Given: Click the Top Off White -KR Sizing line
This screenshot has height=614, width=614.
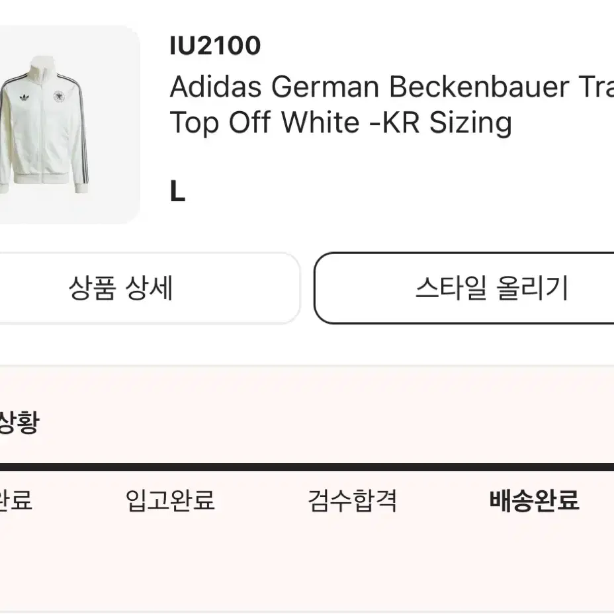Looking at the screenshot, I should pyautogui.click(x=341, y=122).
